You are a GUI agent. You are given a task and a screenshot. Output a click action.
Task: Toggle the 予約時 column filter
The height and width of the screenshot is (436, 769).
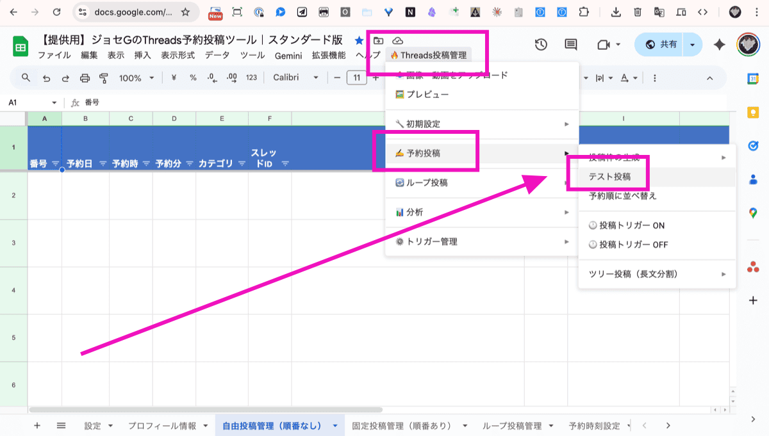(x=145, y=164)
